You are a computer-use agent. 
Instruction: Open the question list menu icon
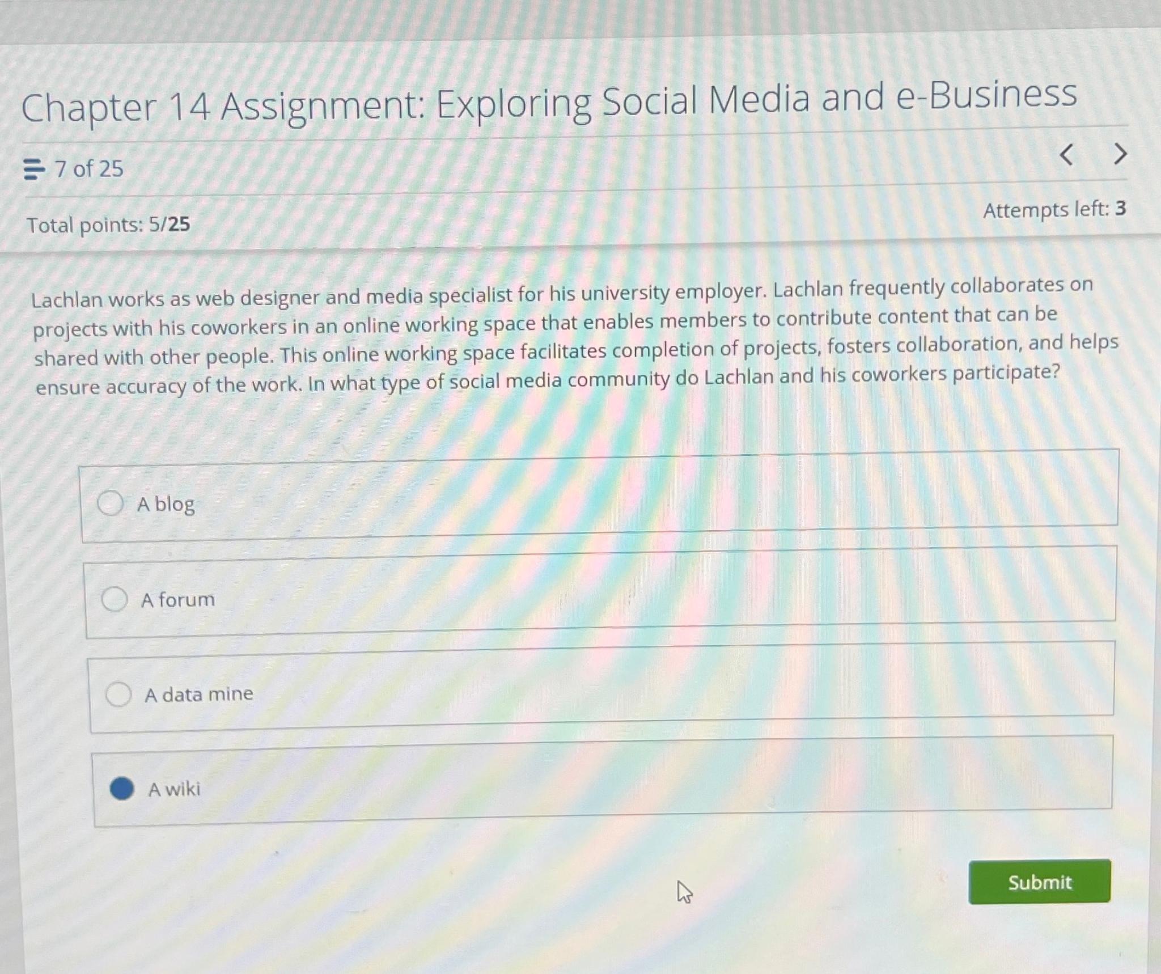point(33,169)
